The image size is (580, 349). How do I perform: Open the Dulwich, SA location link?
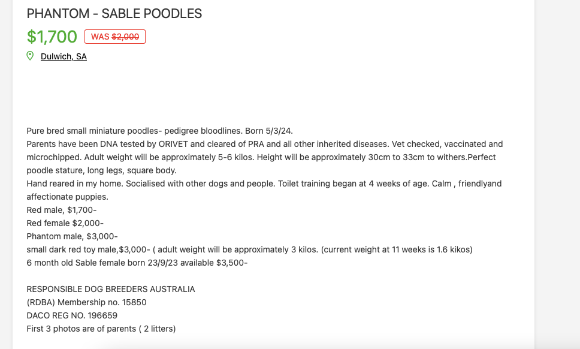pos(64,56)
